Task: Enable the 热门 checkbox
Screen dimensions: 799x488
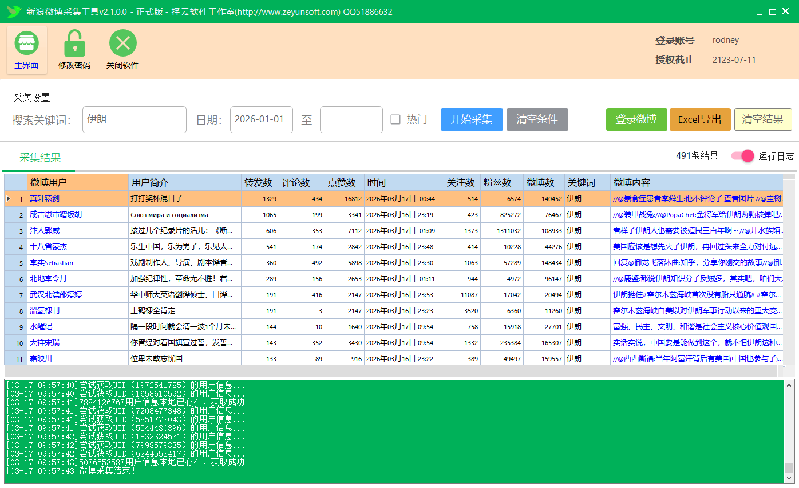Action: [394, 119]
